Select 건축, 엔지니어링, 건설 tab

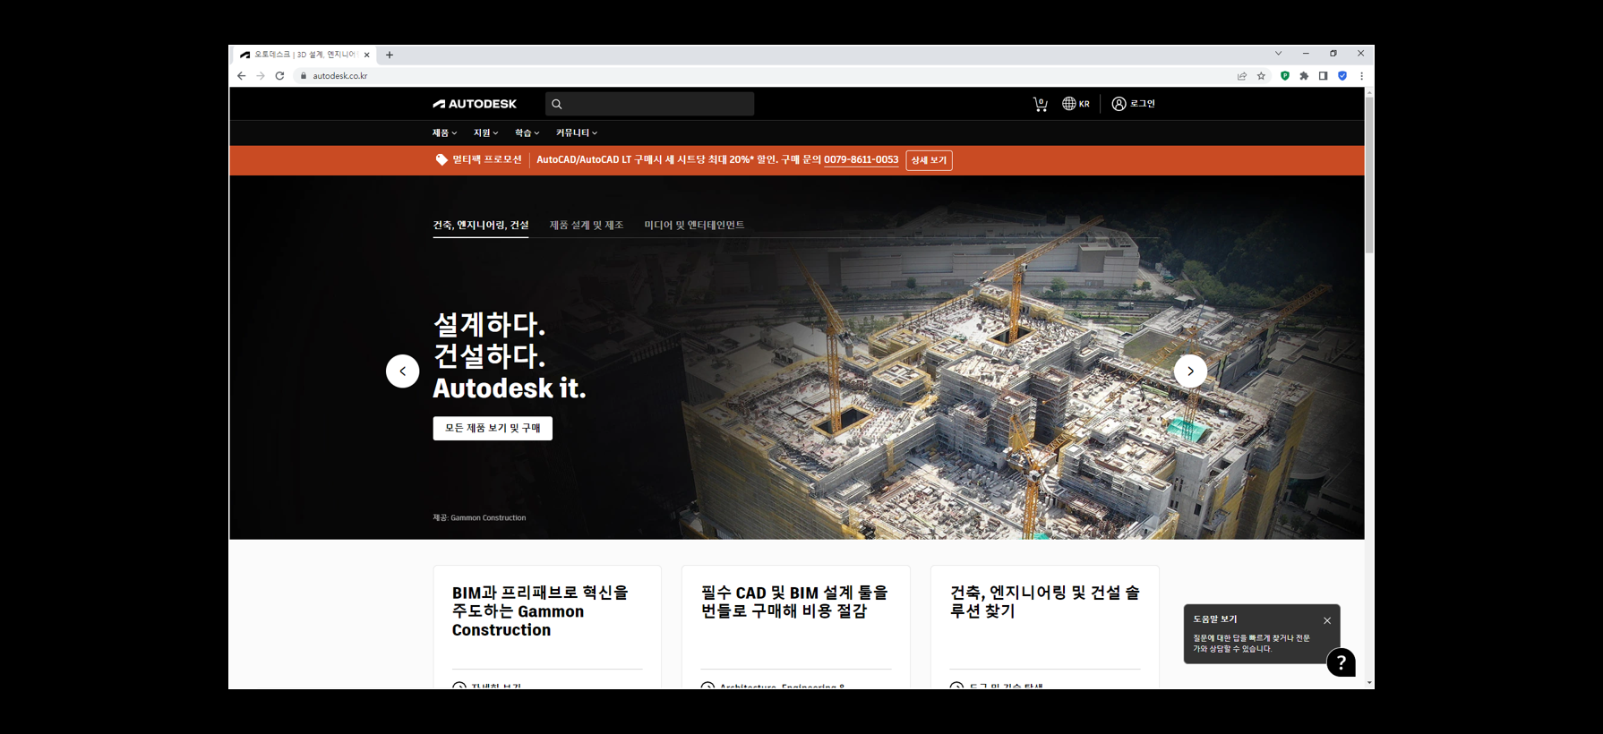coord(481,225)
